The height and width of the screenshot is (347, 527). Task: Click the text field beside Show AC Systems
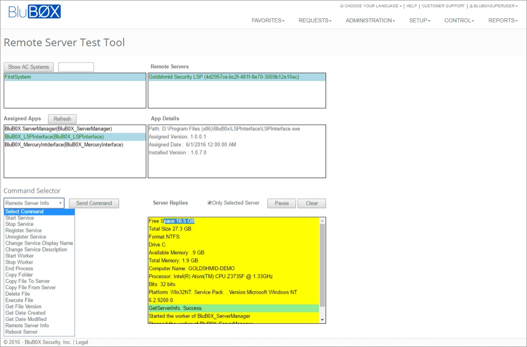(76, 67)
